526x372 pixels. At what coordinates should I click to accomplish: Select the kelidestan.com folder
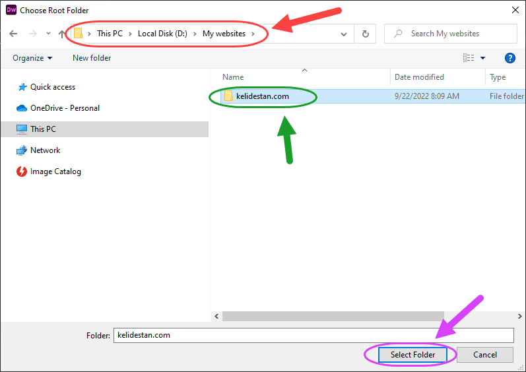point(262,96)
